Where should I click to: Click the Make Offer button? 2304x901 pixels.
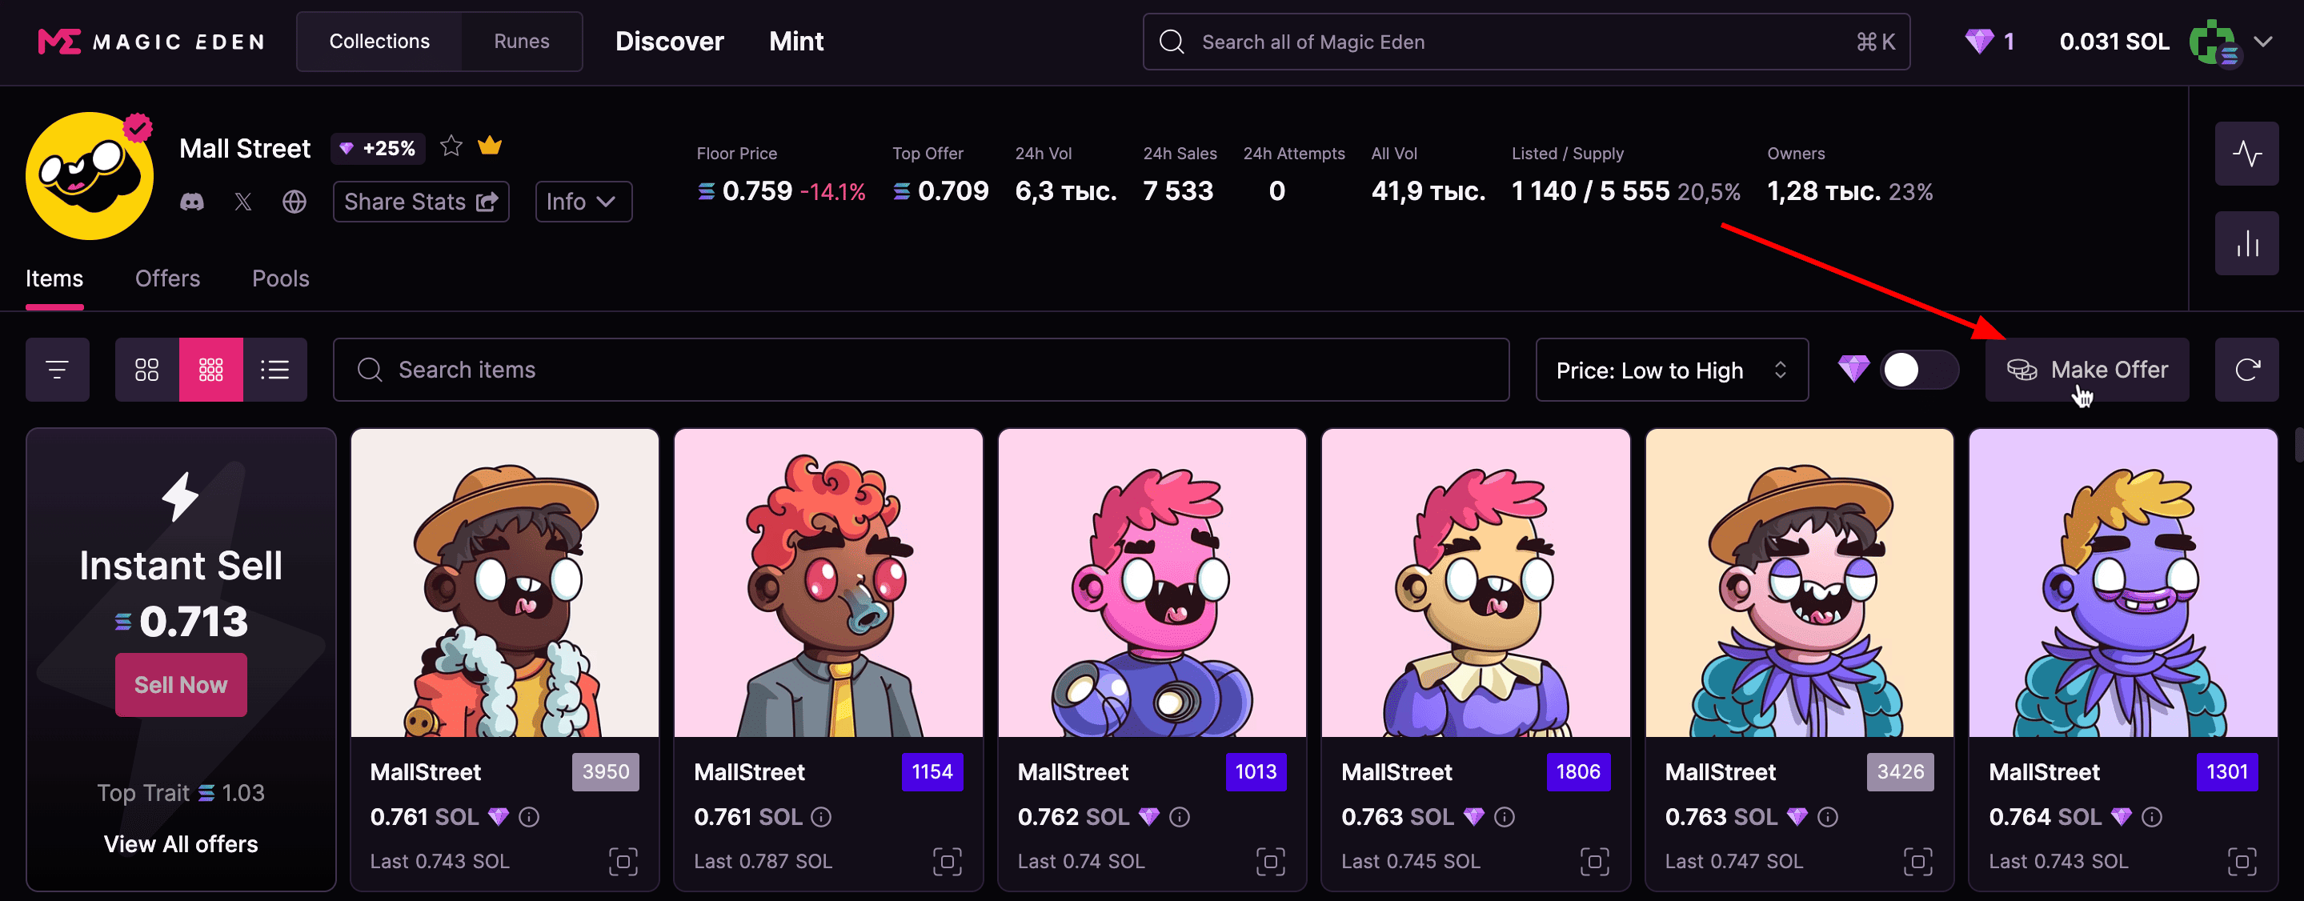click(2086, 370)
